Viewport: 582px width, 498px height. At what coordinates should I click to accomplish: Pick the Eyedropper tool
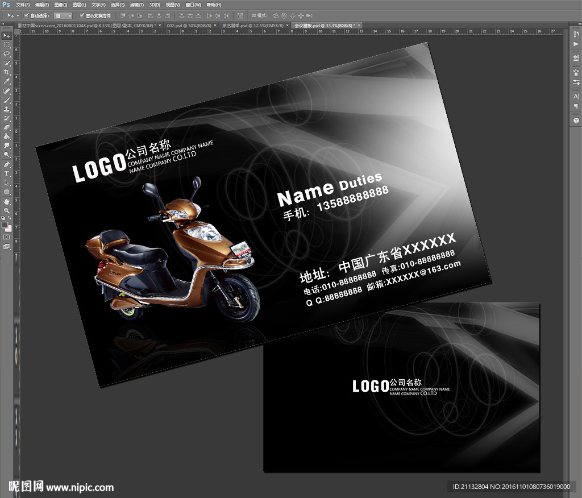pos(7,81)
